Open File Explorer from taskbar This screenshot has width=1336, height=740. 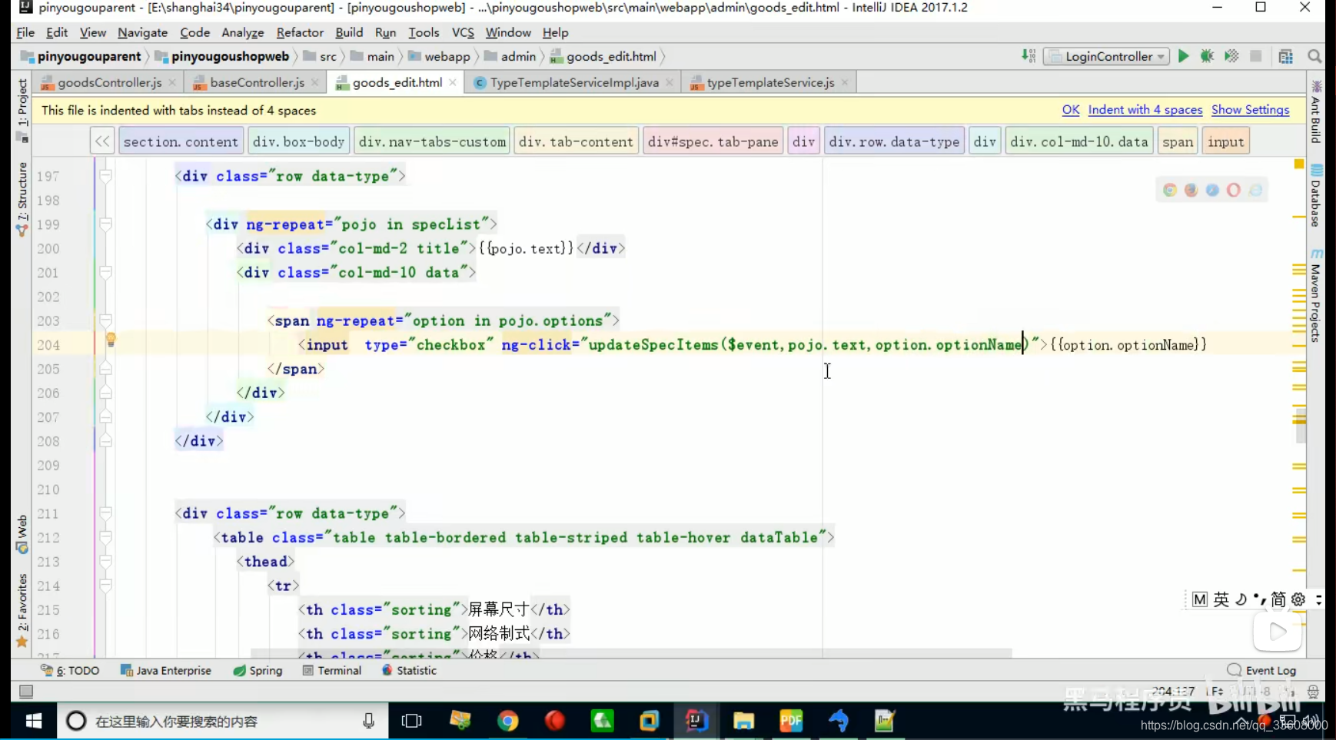(x=743, y=721)
